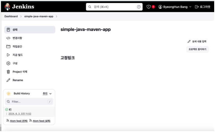The width and height of the screenshot is (216, 132).
Task: Click the Build History heading
Action: pyautogui.click(x=22, y=93)
